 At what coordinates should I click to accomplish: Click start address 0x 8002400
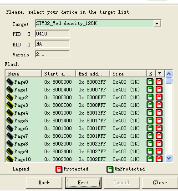coord(58,151)
